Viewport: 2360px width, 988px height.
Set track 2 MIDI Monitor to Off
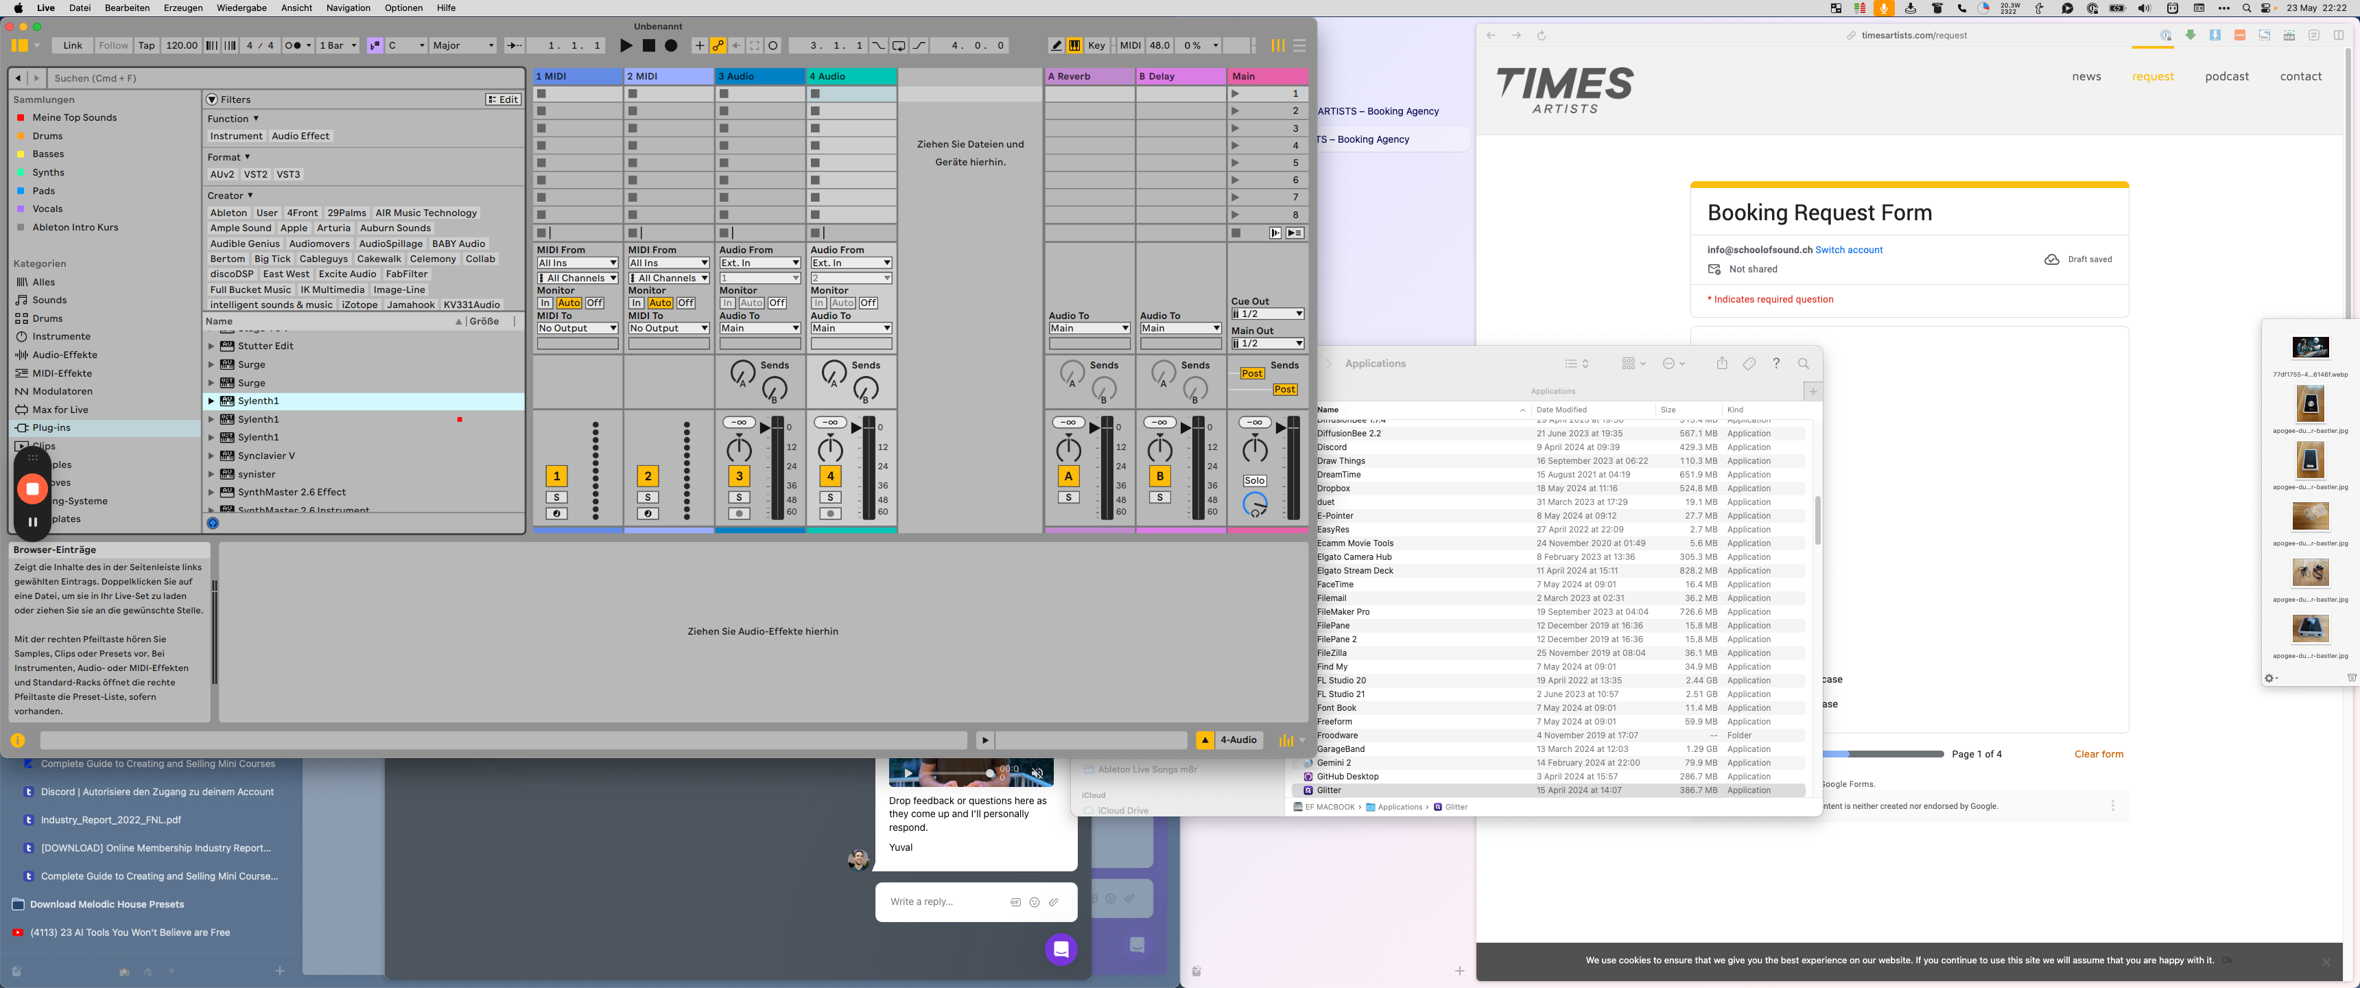coord(685,303)
